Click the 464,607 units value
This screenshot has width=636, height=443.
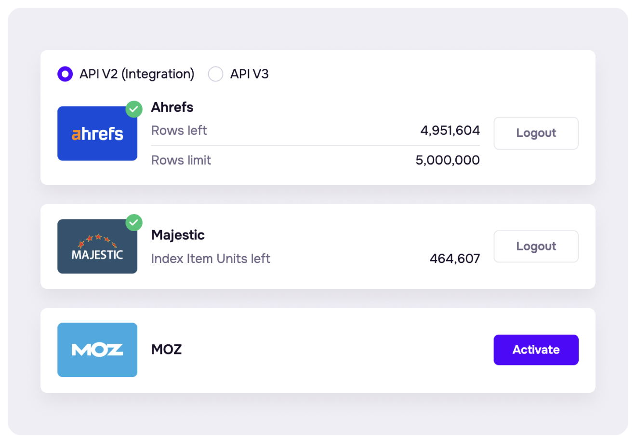[455, 259]
